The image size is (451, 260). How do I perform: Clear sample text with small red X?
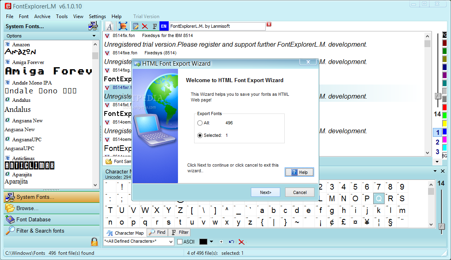(x=269, y=24)
